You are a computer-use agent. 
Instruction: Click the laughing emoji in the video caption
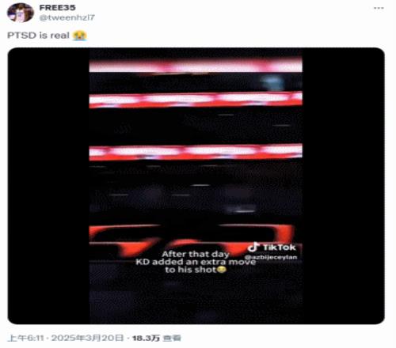(222, 270)
